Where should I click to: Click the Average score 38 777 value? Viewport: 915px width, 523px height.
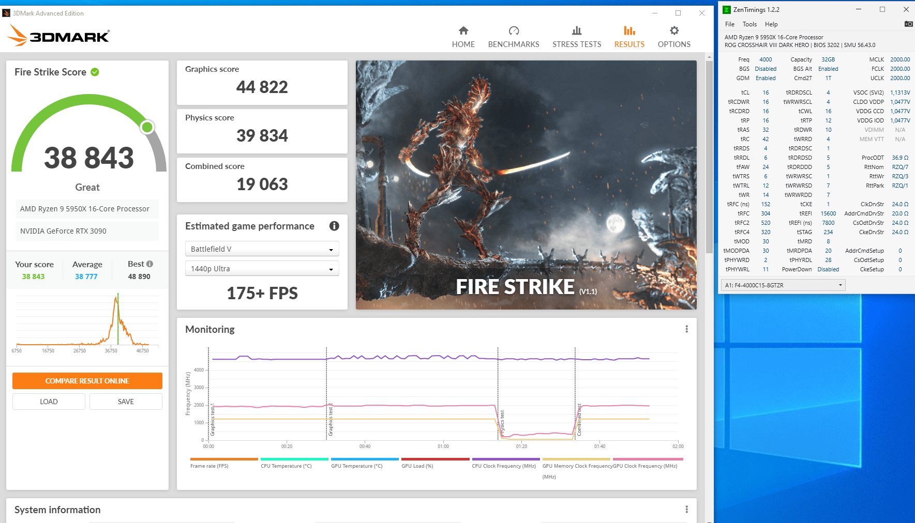point(86,276)
